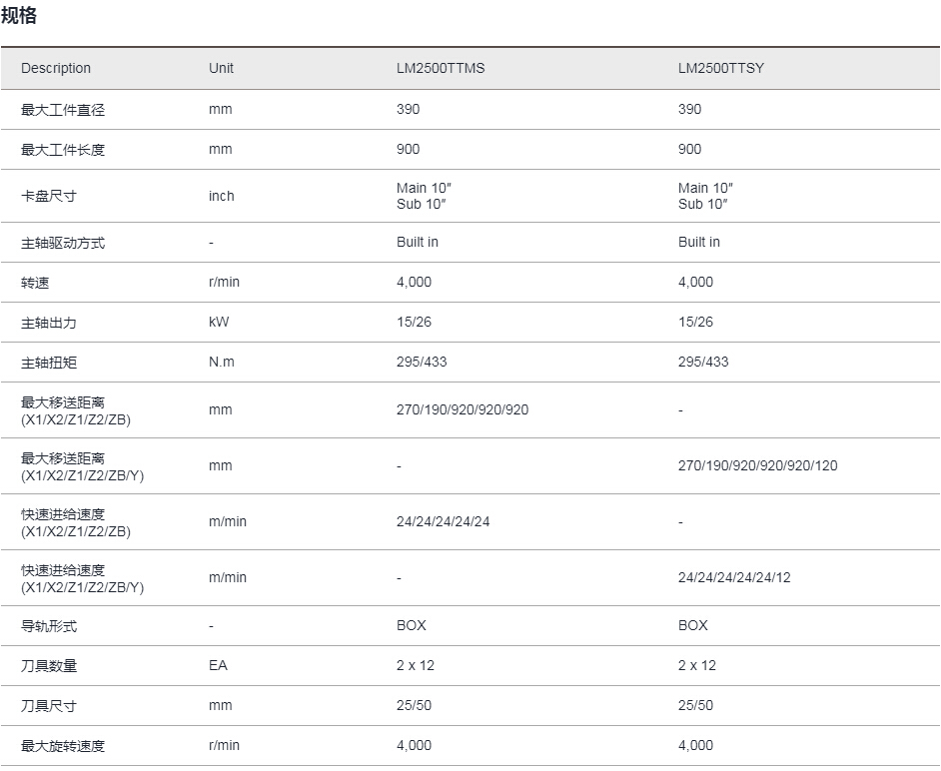Select the 最大旋转速度 row label

[63, 746]
